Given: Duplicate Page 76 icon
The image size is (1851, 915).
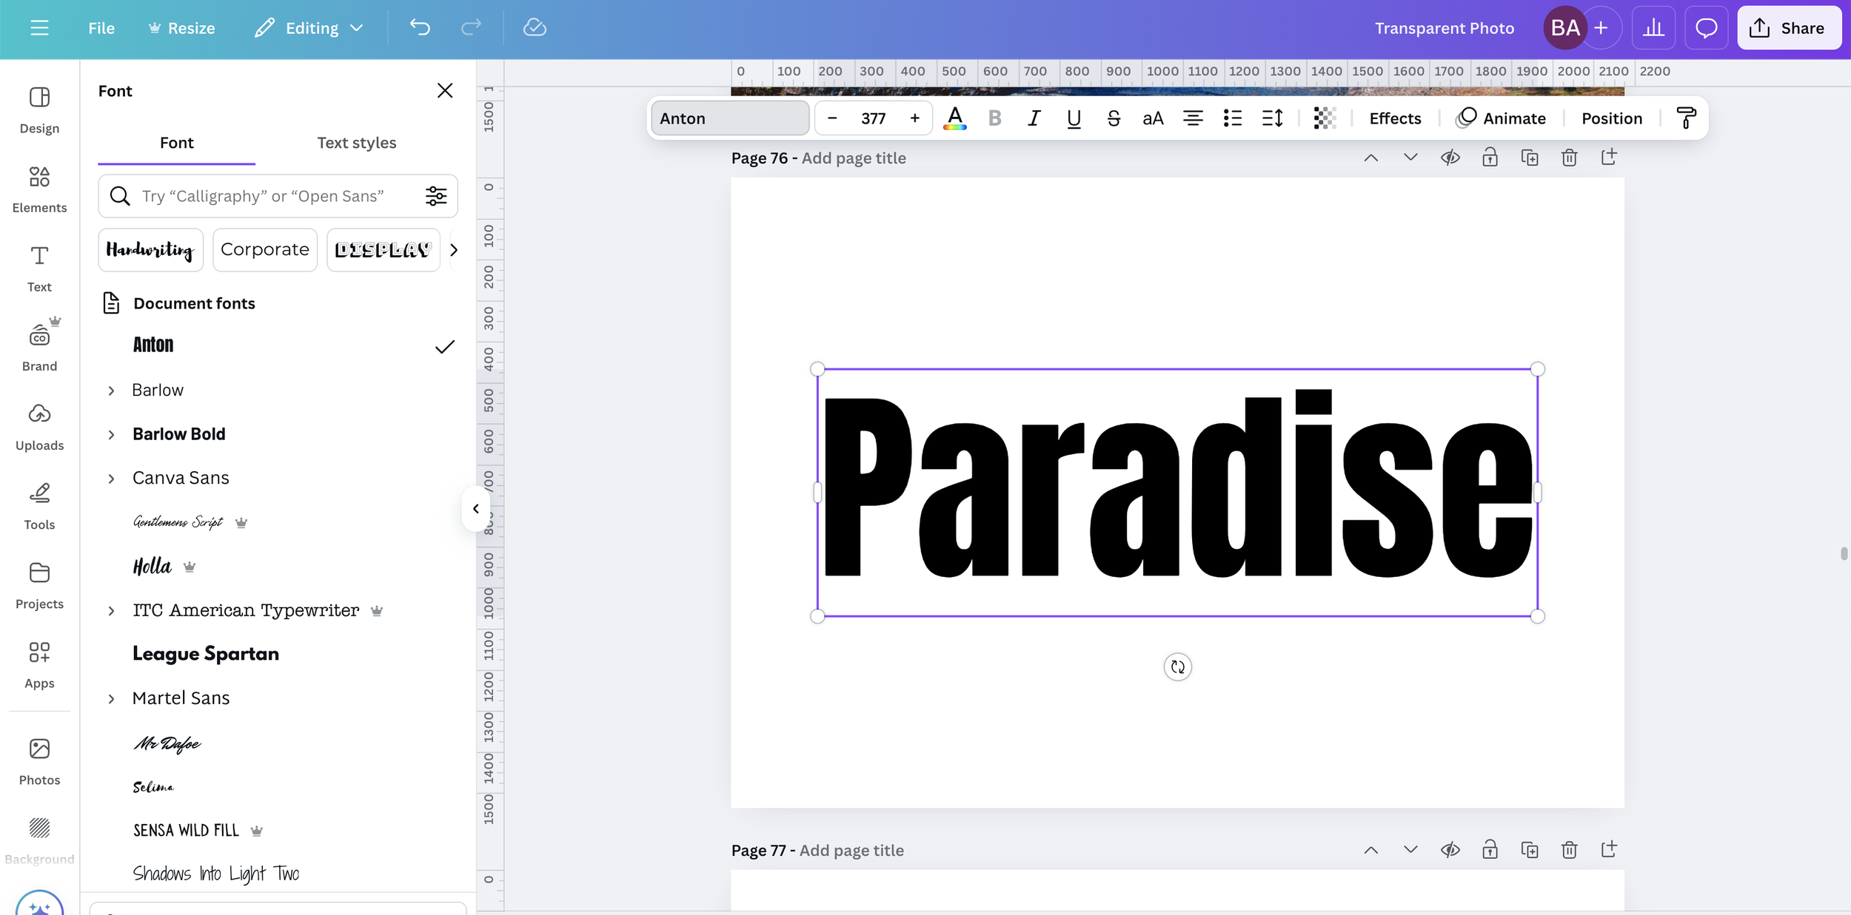Looking at the screenshot, I should [x=1529, y=158].
